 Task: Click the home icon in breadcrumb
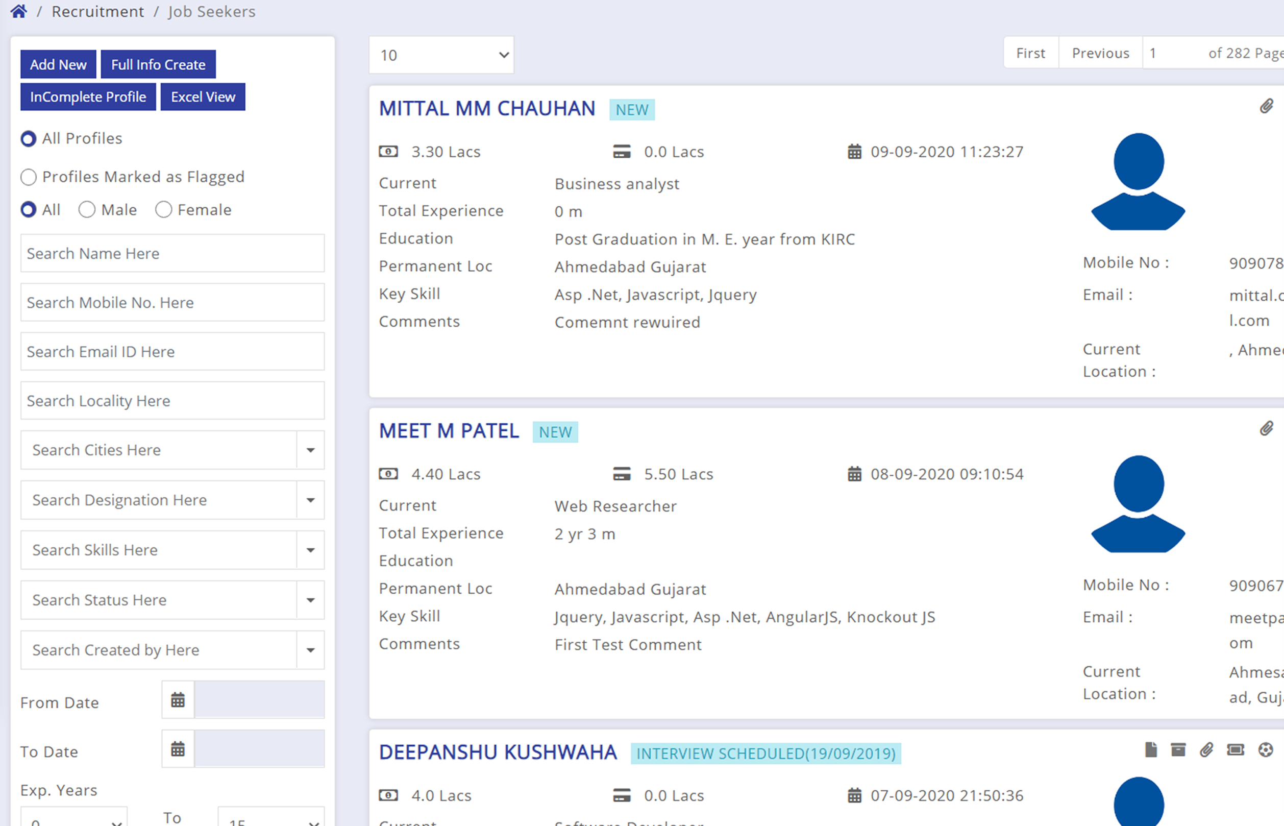19,11
